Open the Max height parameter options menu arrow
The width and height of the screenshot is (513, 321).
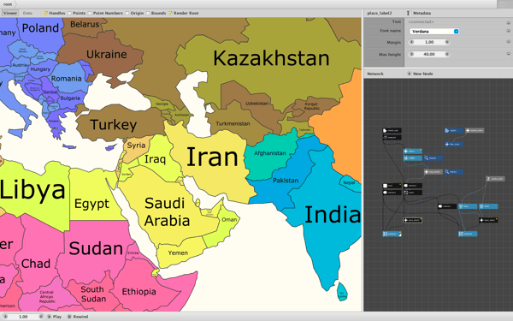[x=508, y=54]
